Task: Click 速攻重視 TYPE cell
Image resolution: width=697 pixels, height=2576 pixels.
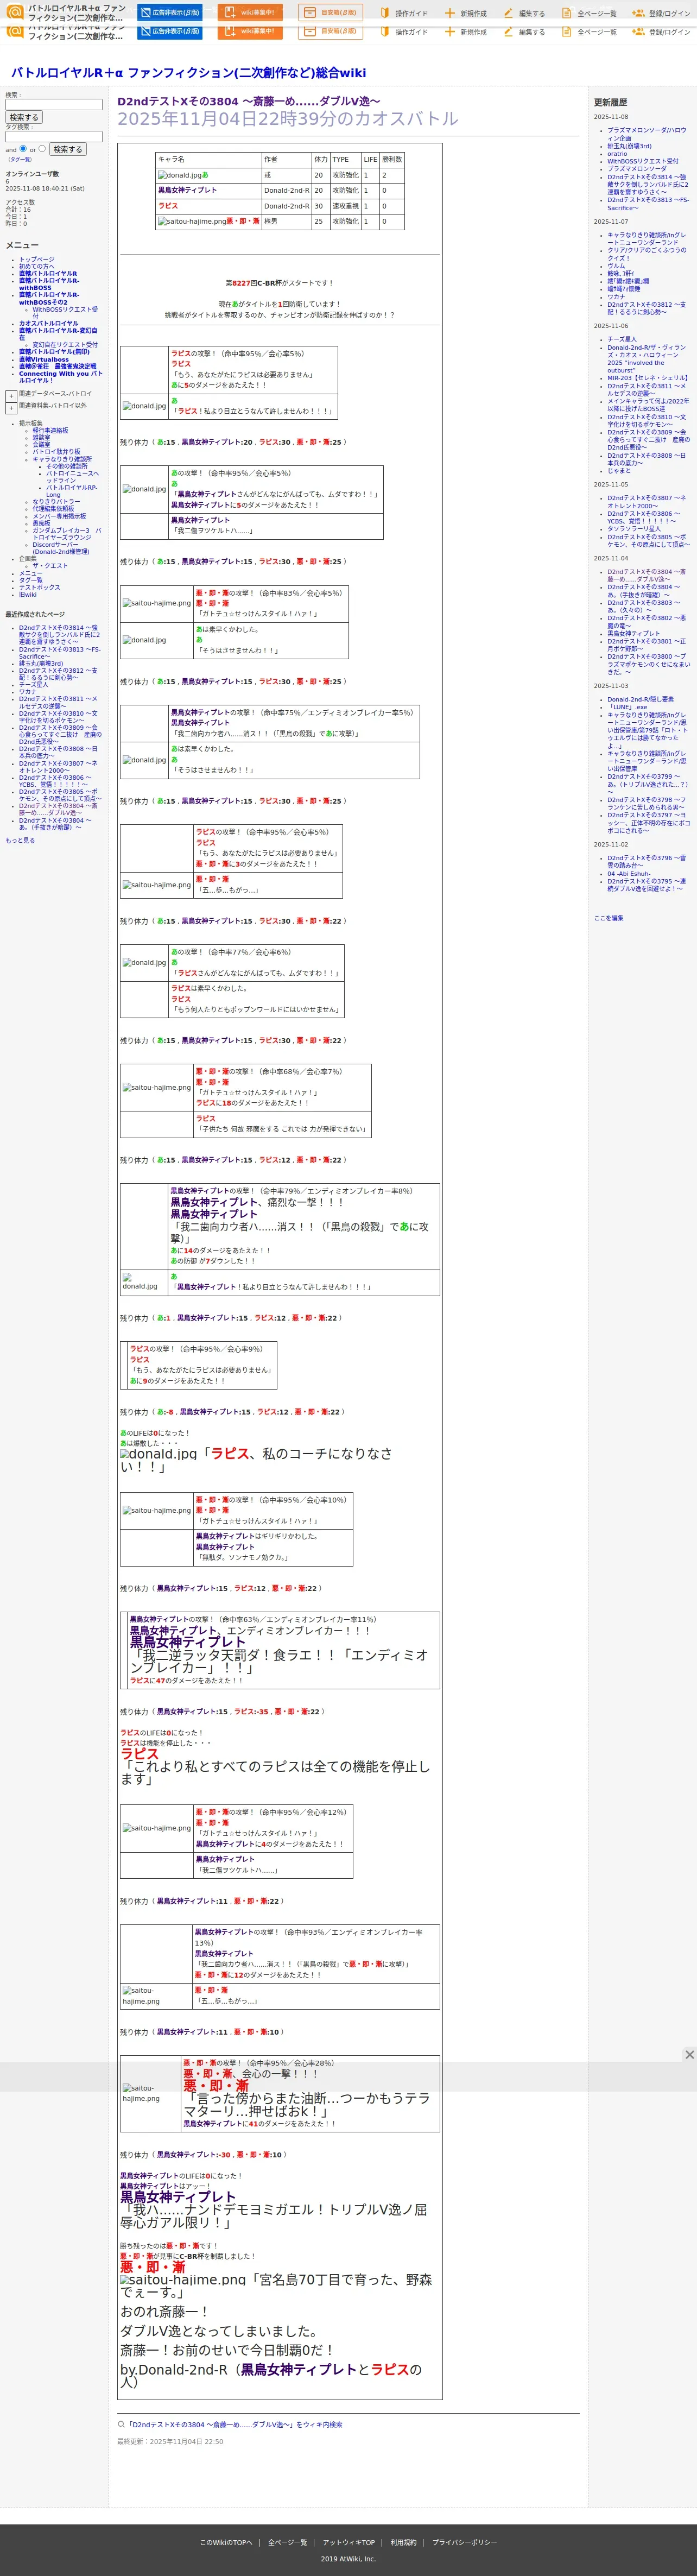Action: tap(345, 206)
